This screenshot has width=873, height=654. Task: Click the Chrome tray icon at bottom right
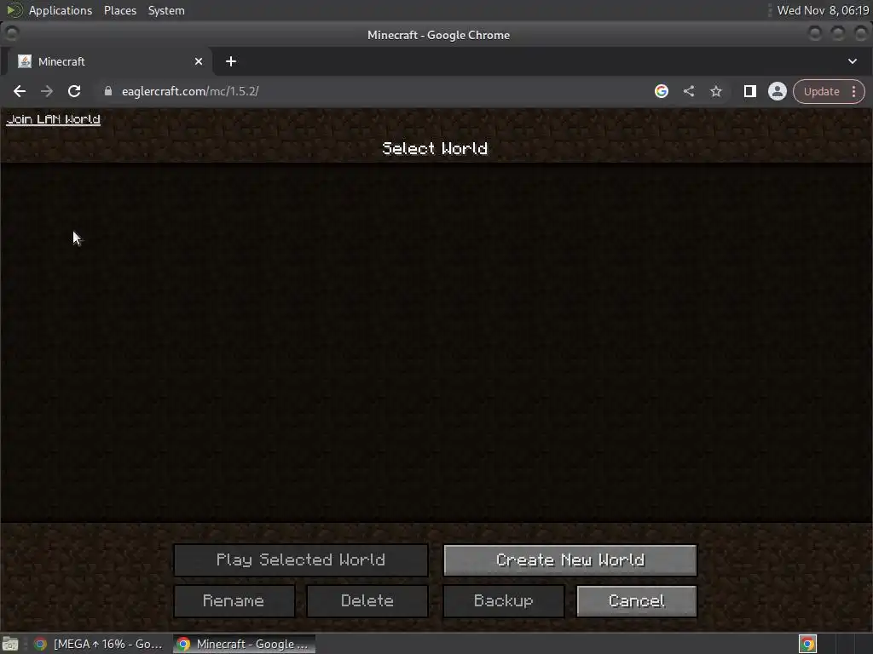coord(808,645)
